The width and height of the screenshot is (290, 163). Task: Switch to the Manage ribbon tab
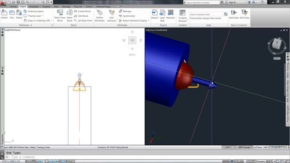66,6
